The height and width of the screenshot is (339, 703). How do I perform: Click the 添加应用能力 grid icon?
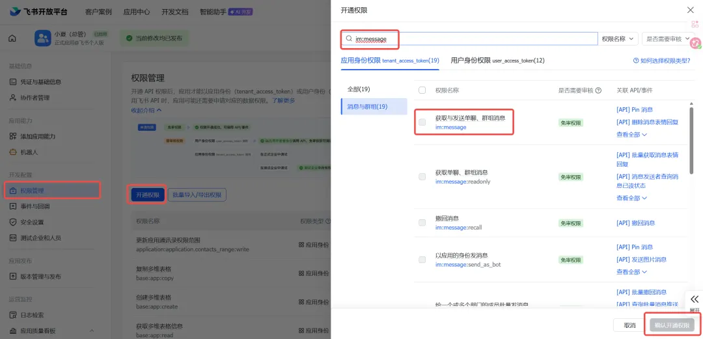pyautogui.click(x=12, y=137)
